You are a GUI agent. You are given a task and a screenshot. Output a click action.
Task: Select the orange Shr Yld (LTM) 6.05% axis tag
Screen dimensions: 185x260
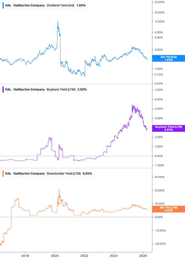coord(168,209)
